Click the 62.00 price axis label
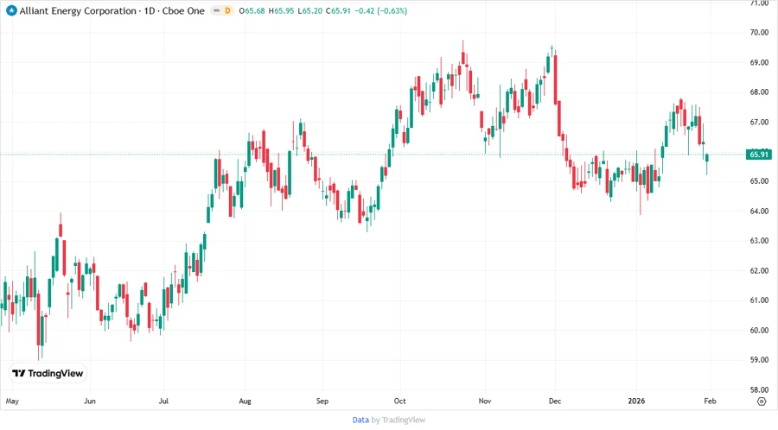Viewport: 778px width, 430px height. point(759,270)
